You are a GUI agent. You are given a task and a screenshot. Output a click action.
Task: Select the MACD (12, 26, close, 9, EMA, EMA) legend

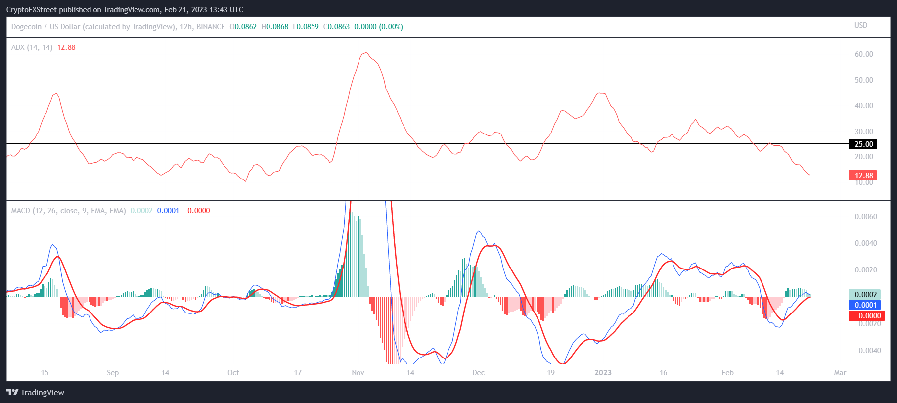pyautogui.click(x=68, y=211)
